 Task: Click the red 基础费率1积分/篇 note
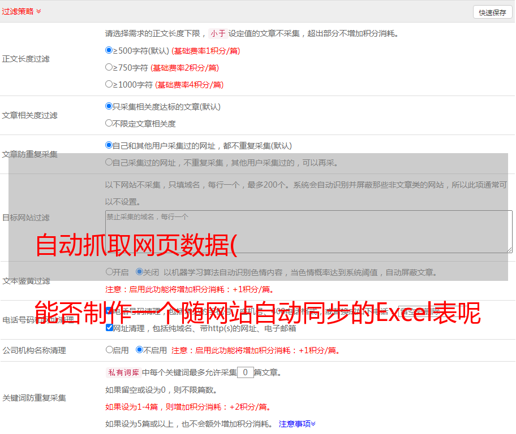[206, 51]
